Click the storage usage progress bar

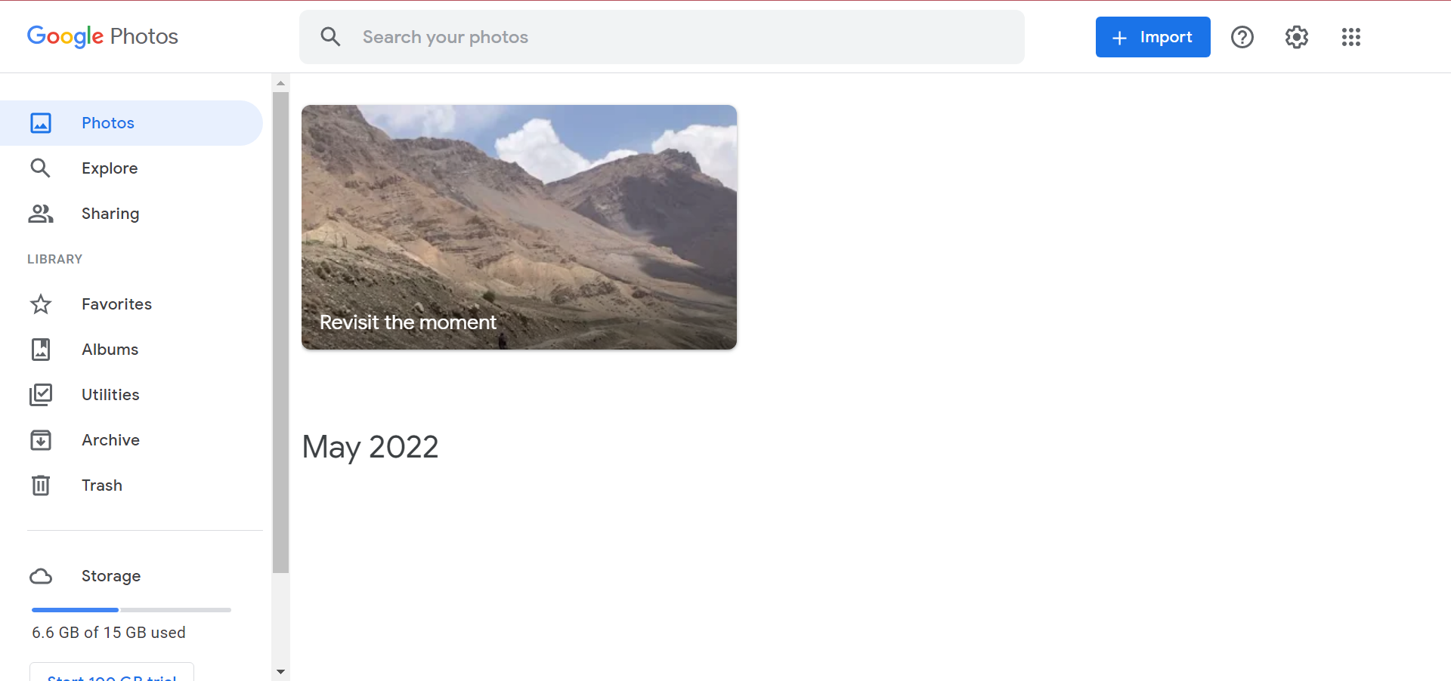(x=131, y=610)
